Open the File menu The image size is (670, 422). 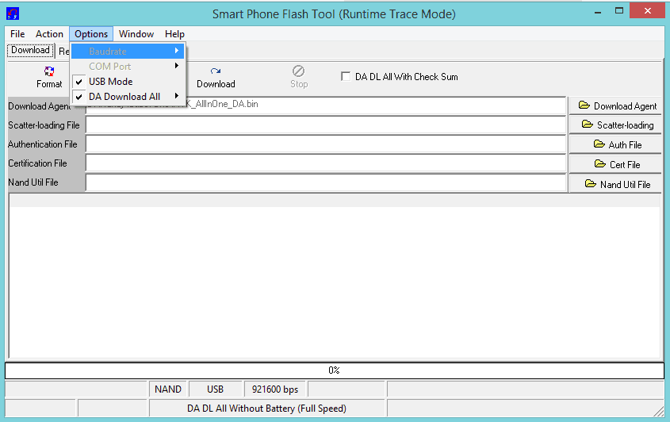(17, 34)
